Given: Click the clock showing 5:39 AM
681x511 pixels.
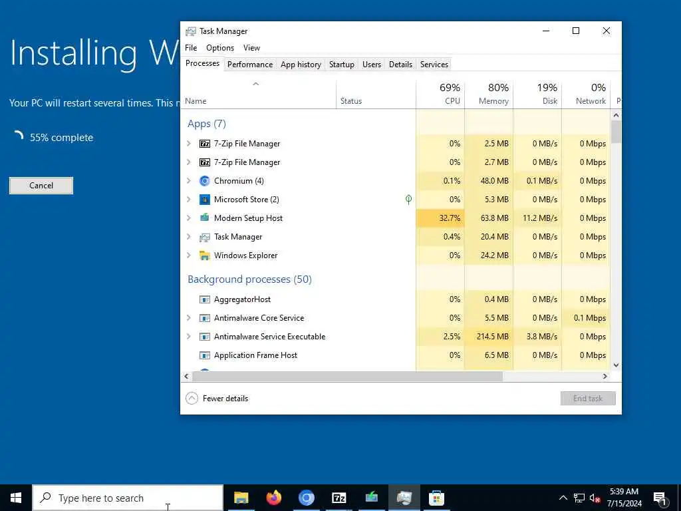Looking at the screenshot, I should 624,498.
